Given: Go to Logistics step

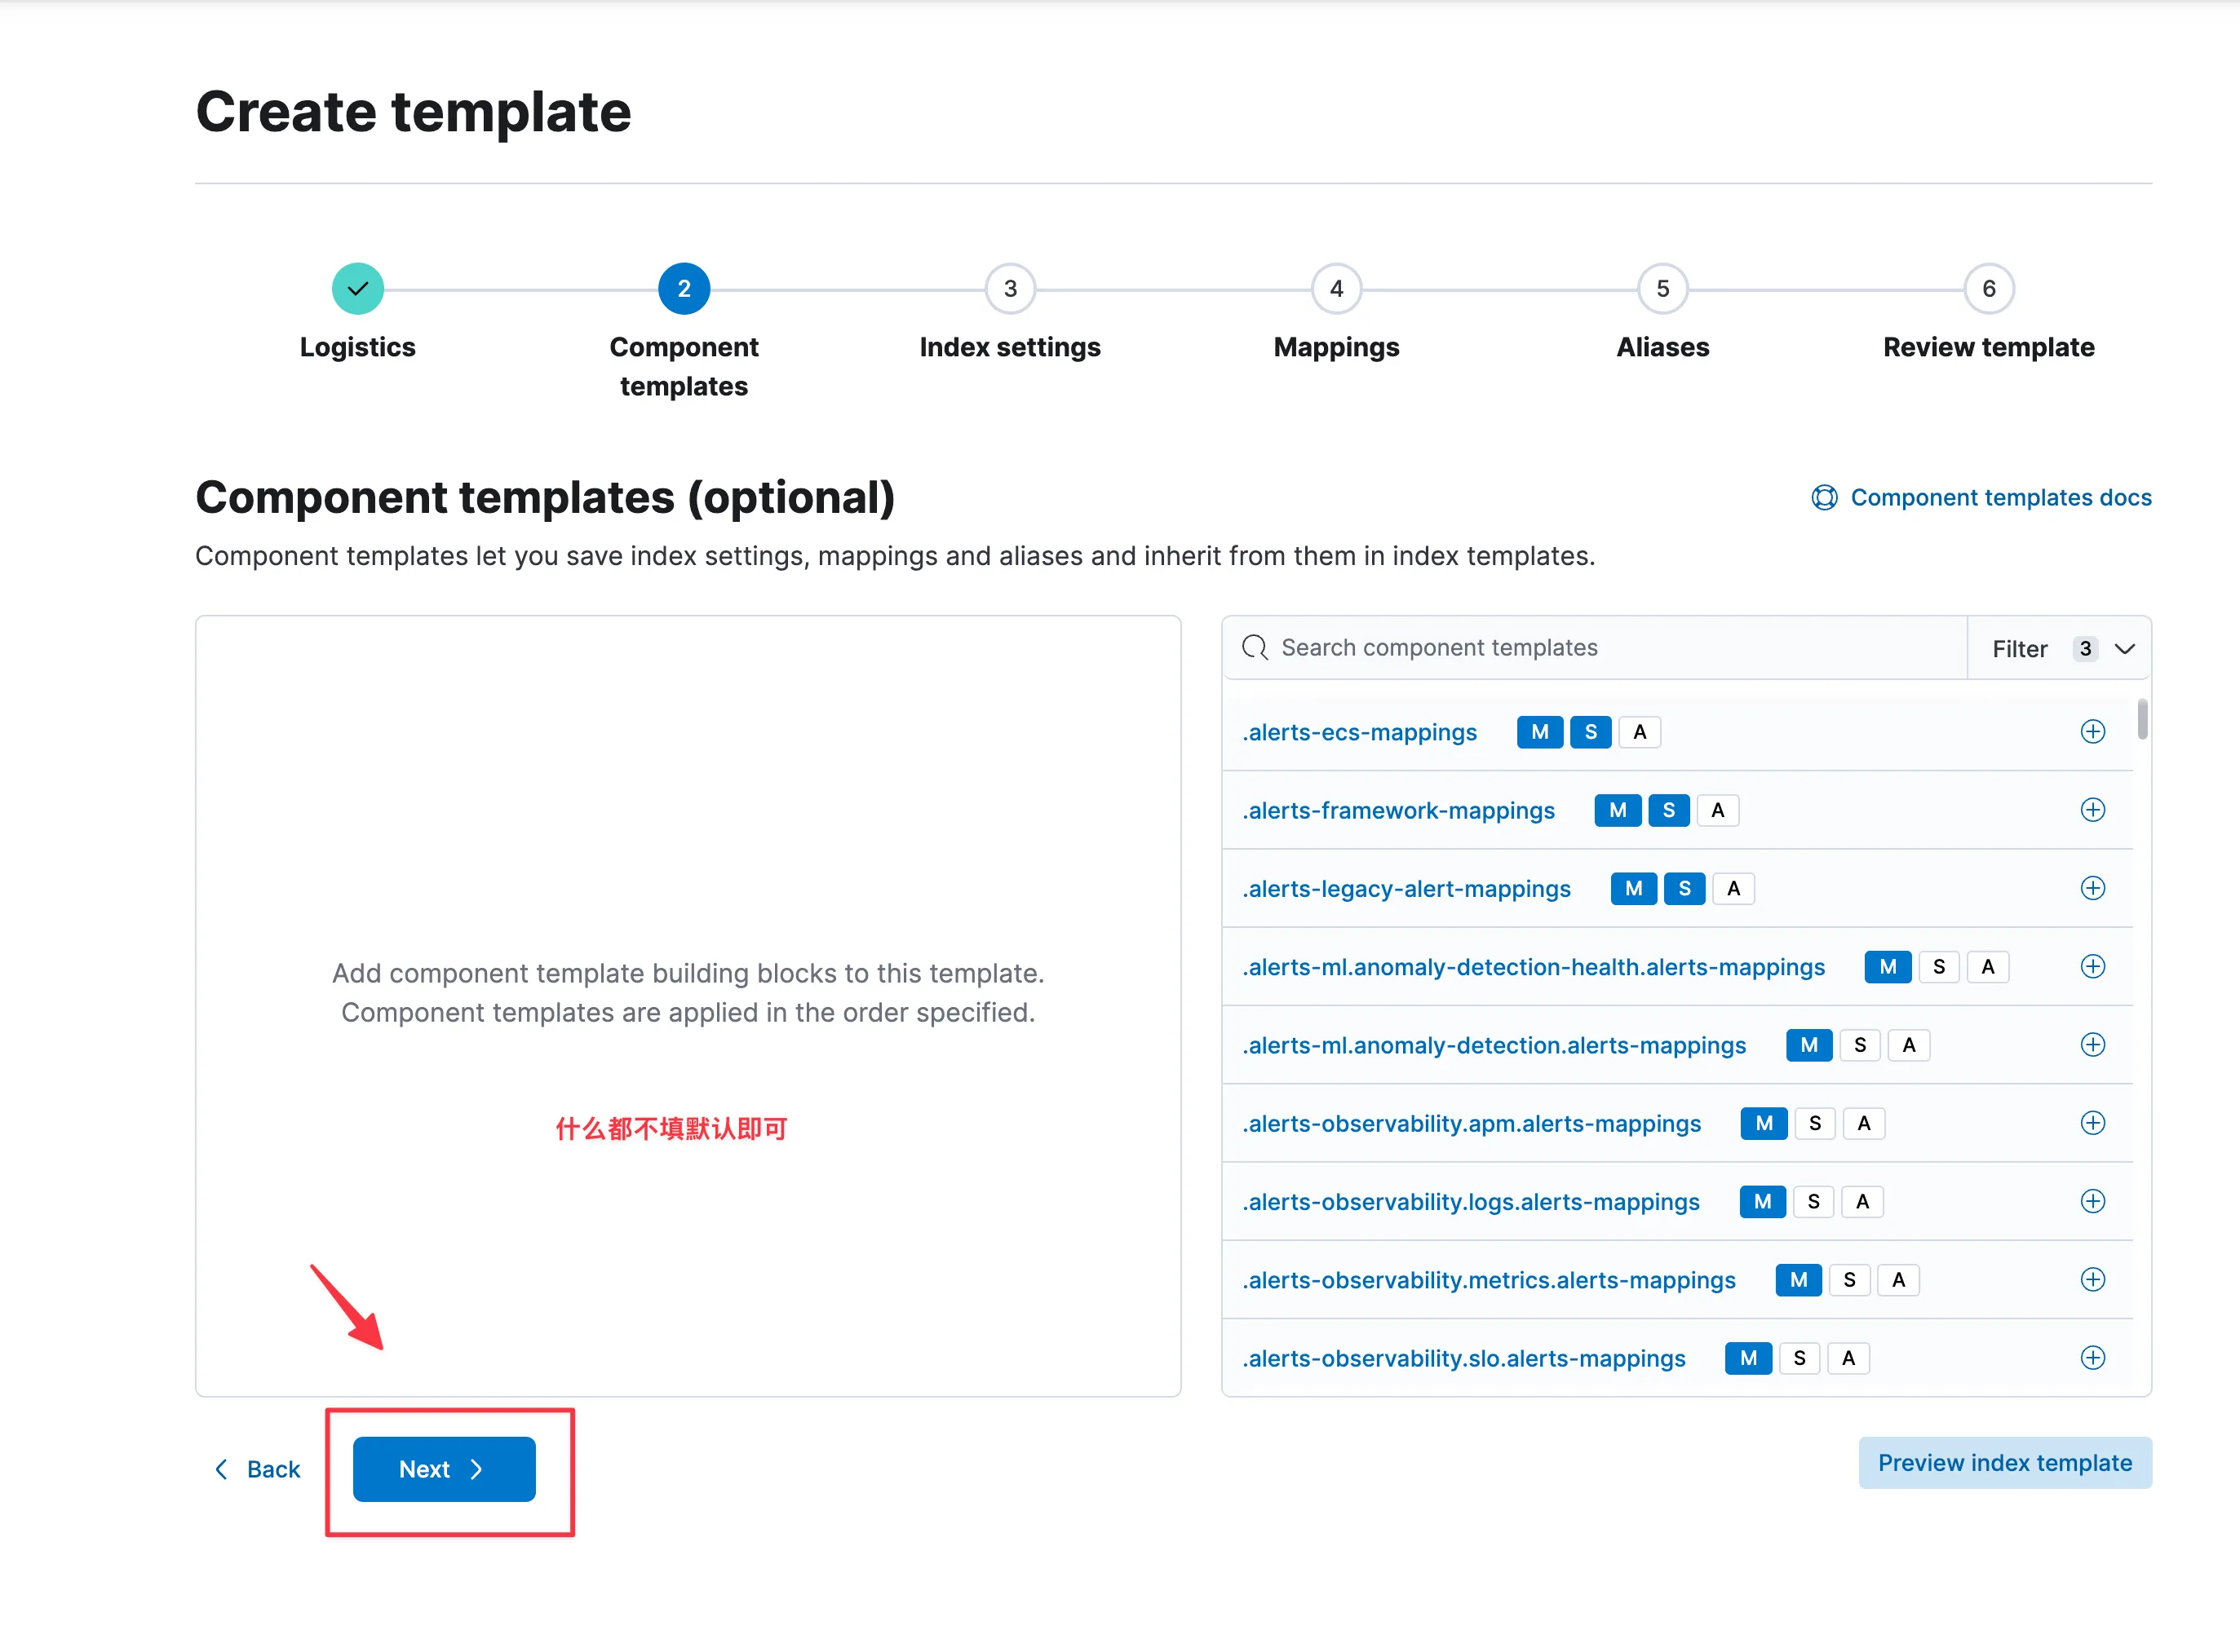Looking at the screenshot, I should (357, 289).
